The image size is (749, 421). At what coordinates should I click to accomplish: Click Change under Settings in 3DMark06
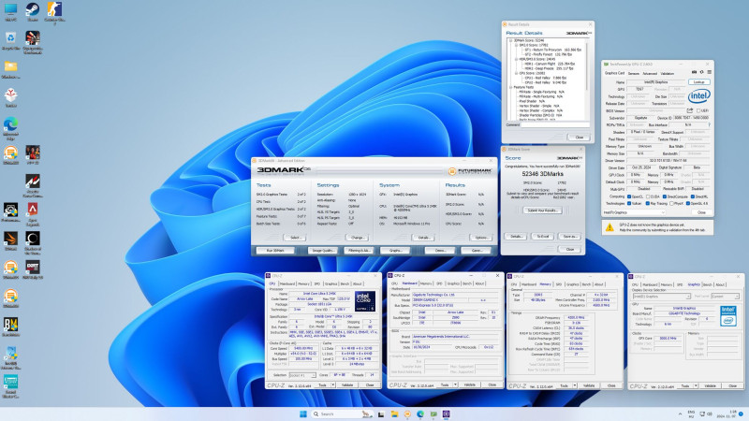tap(358, 238)
